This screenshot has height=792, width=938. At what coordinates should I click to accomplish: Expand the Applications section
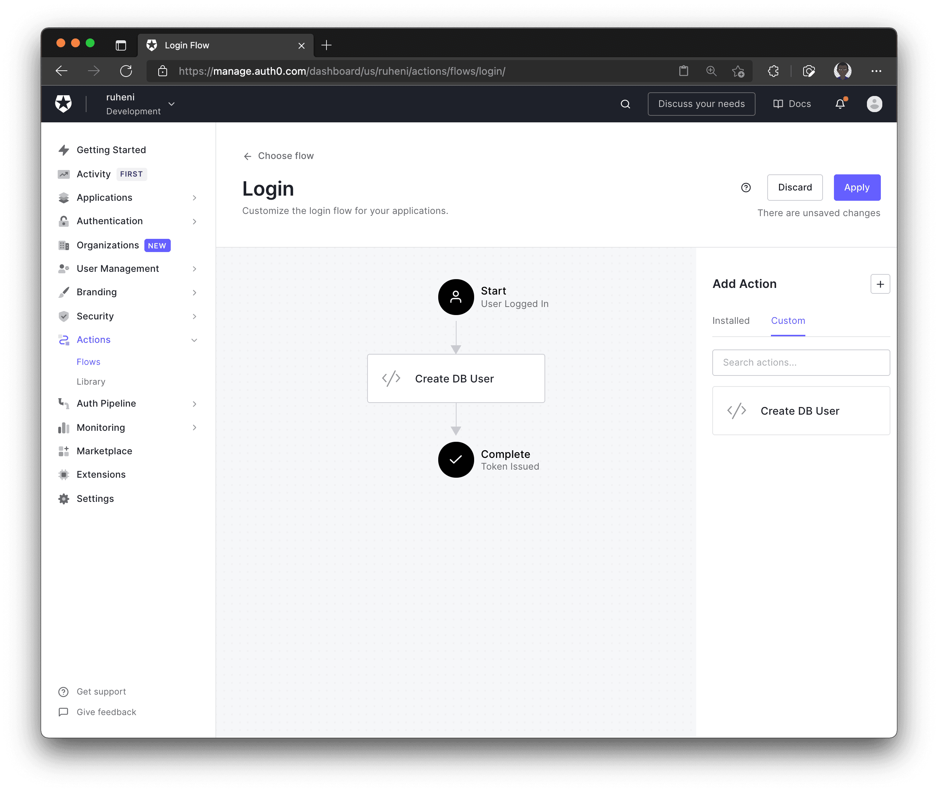[x=195, y=197]
